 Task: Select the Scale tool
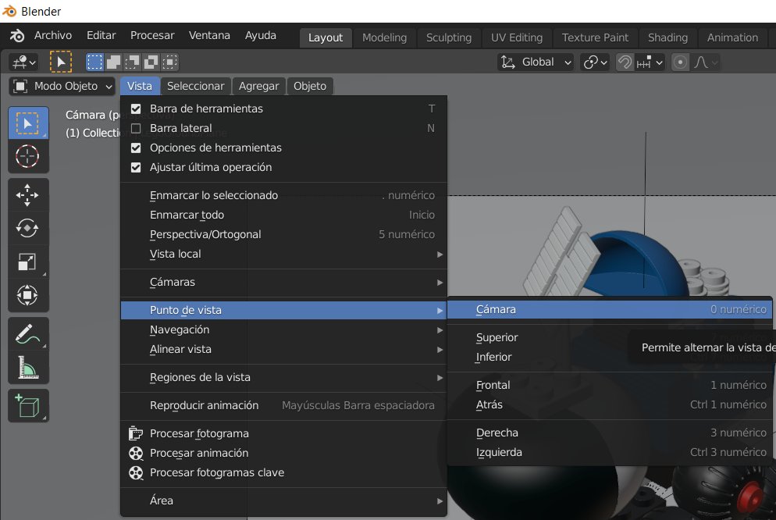pos(28,262)
